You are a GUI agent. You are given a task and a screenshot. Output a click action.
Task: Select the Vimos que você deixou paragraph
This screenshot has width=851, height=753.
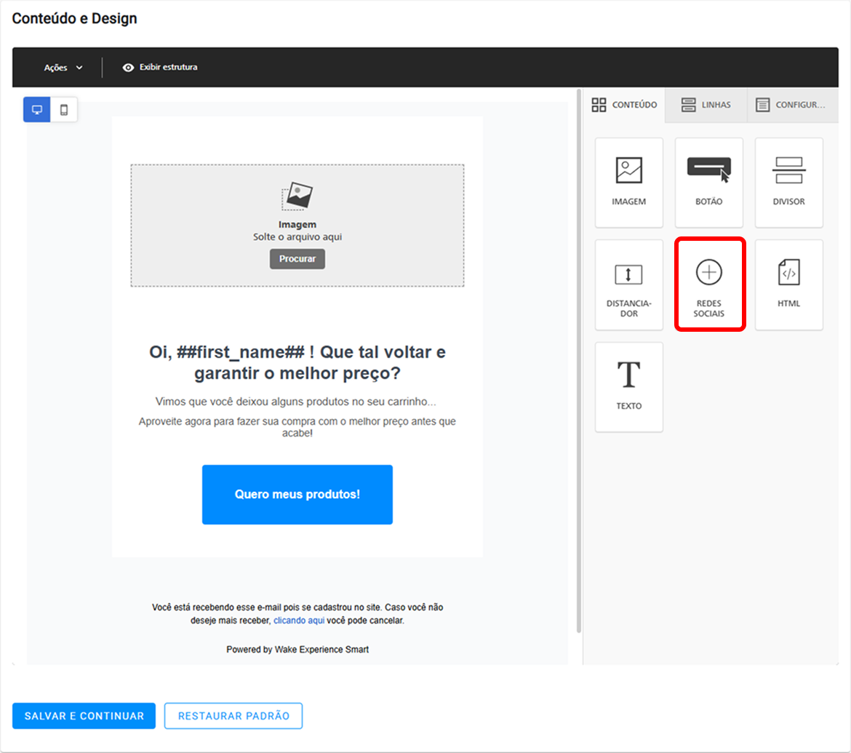tap(296, 402)
